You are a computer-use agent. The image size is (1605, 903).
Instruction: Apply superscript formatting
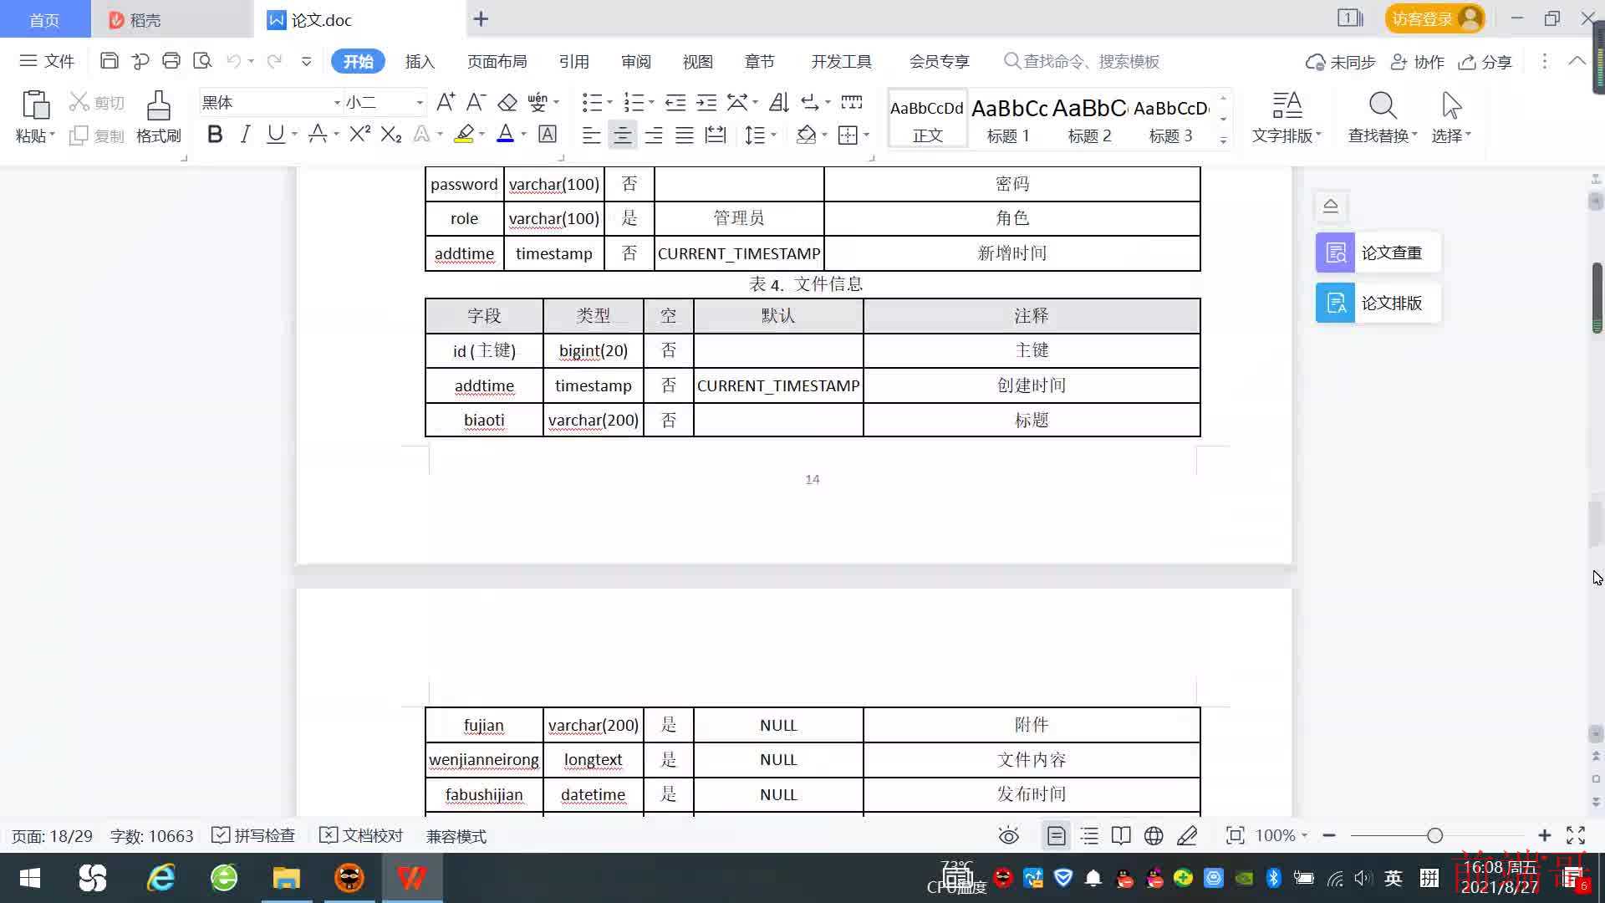pos(360,134)
